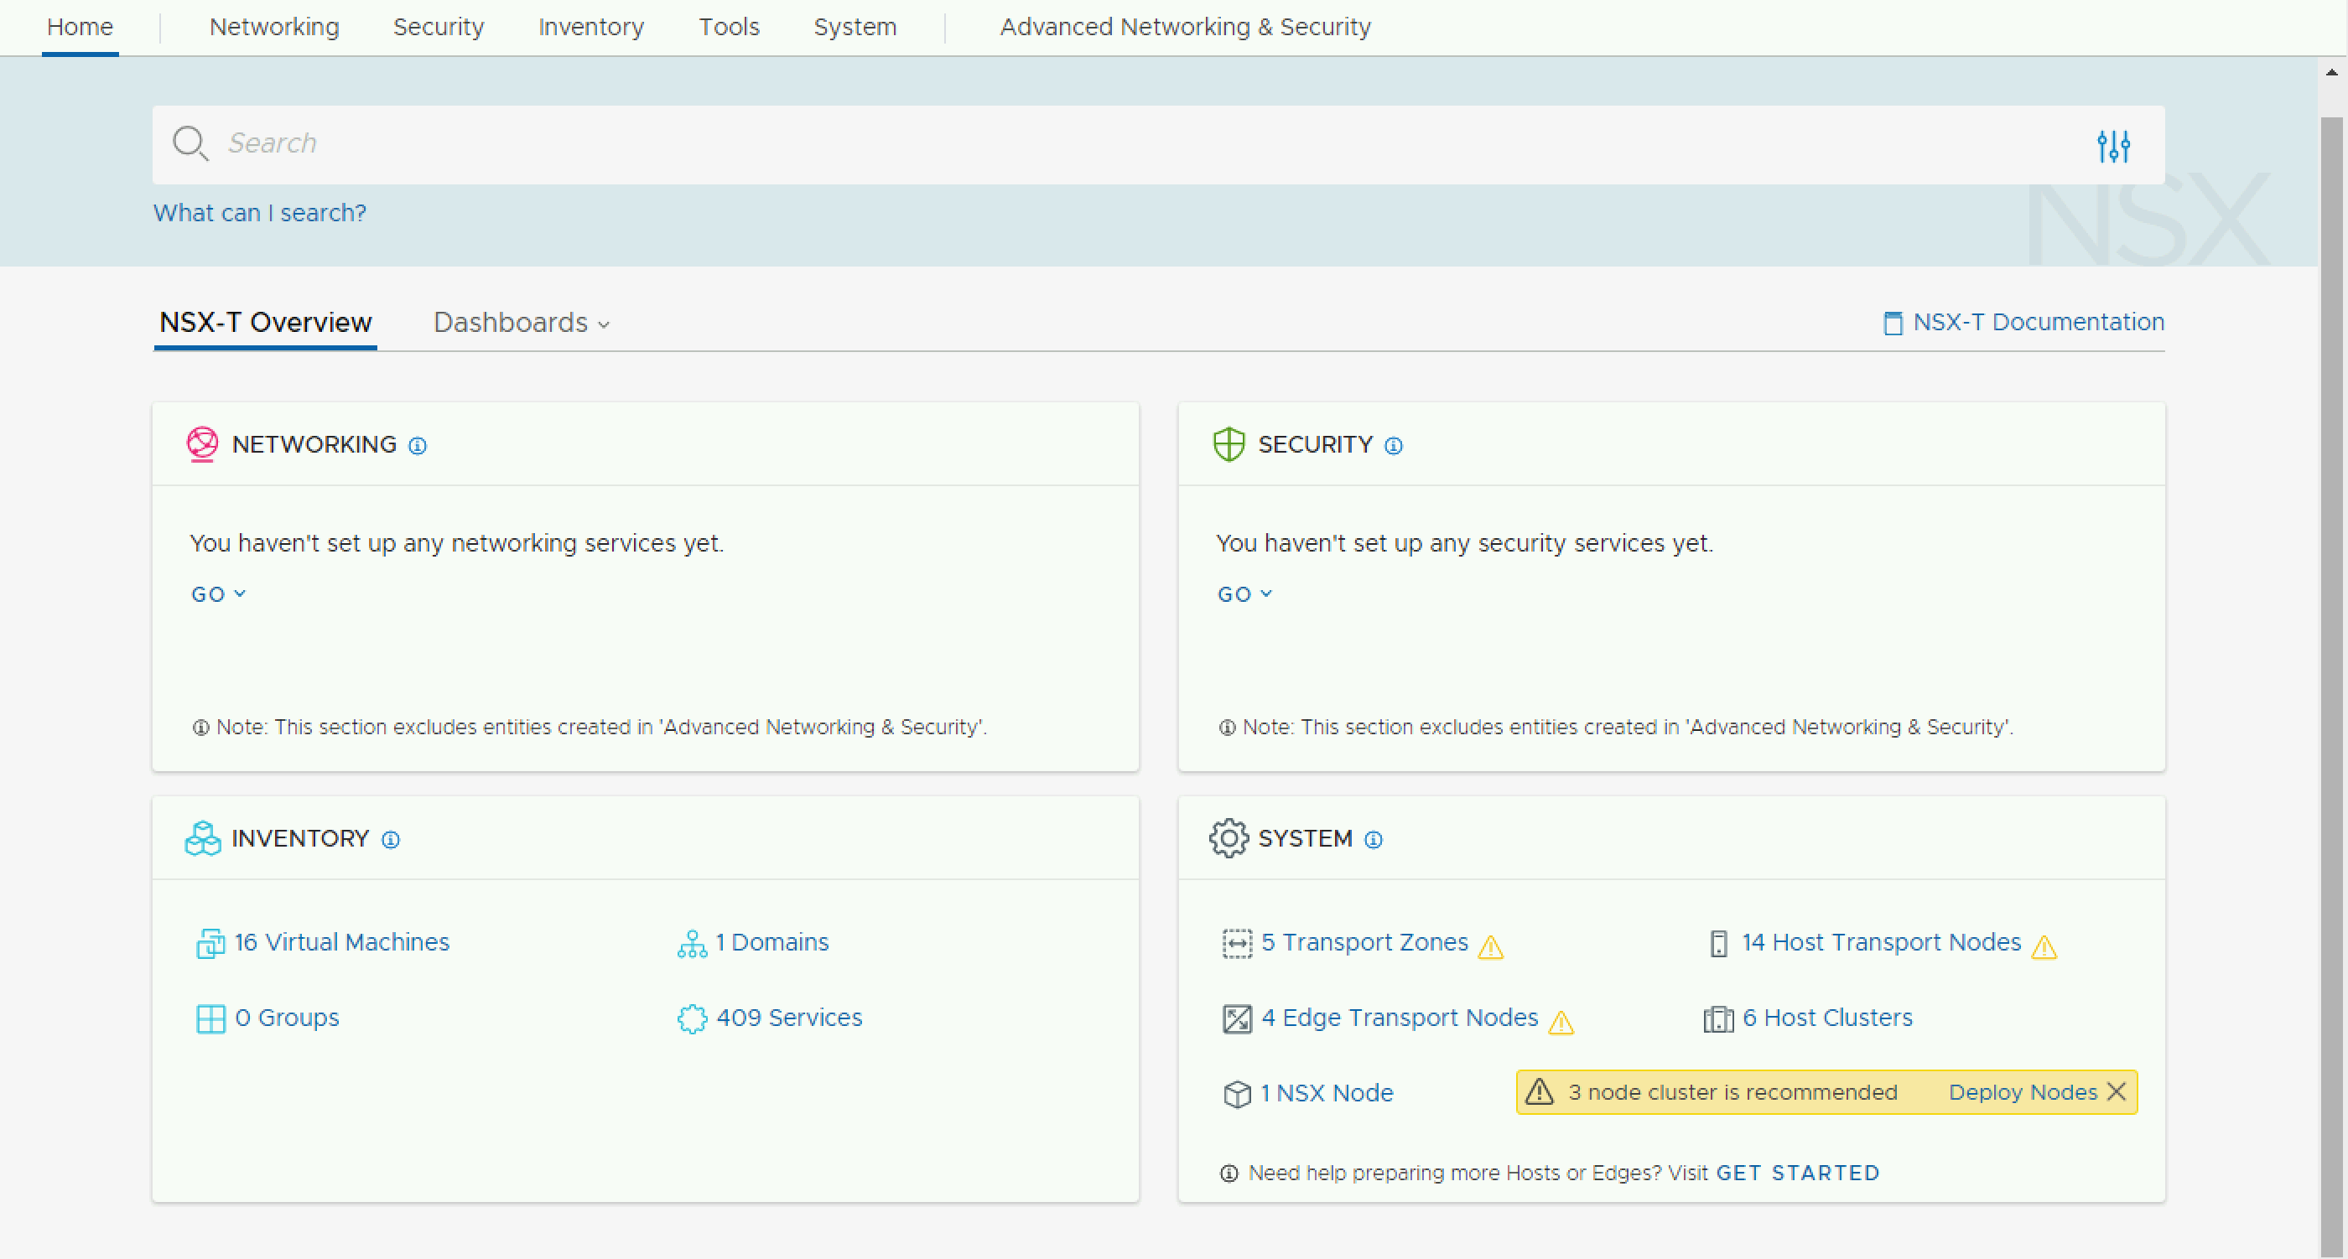Click the Deploy Nodes link
The height and width of the screenshot is (1259, 2348).
coord(2022,1092)
